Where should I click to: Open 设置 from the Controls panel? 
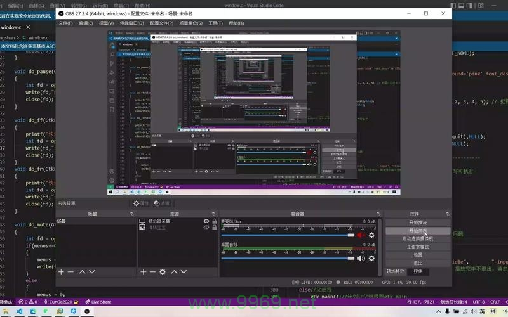click(x=418, y=255)
